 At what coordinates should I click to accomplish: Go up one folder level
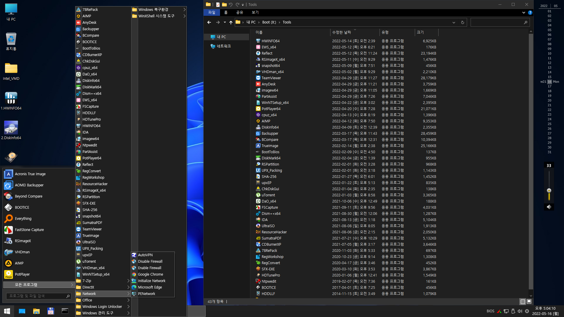coord(231,22)
